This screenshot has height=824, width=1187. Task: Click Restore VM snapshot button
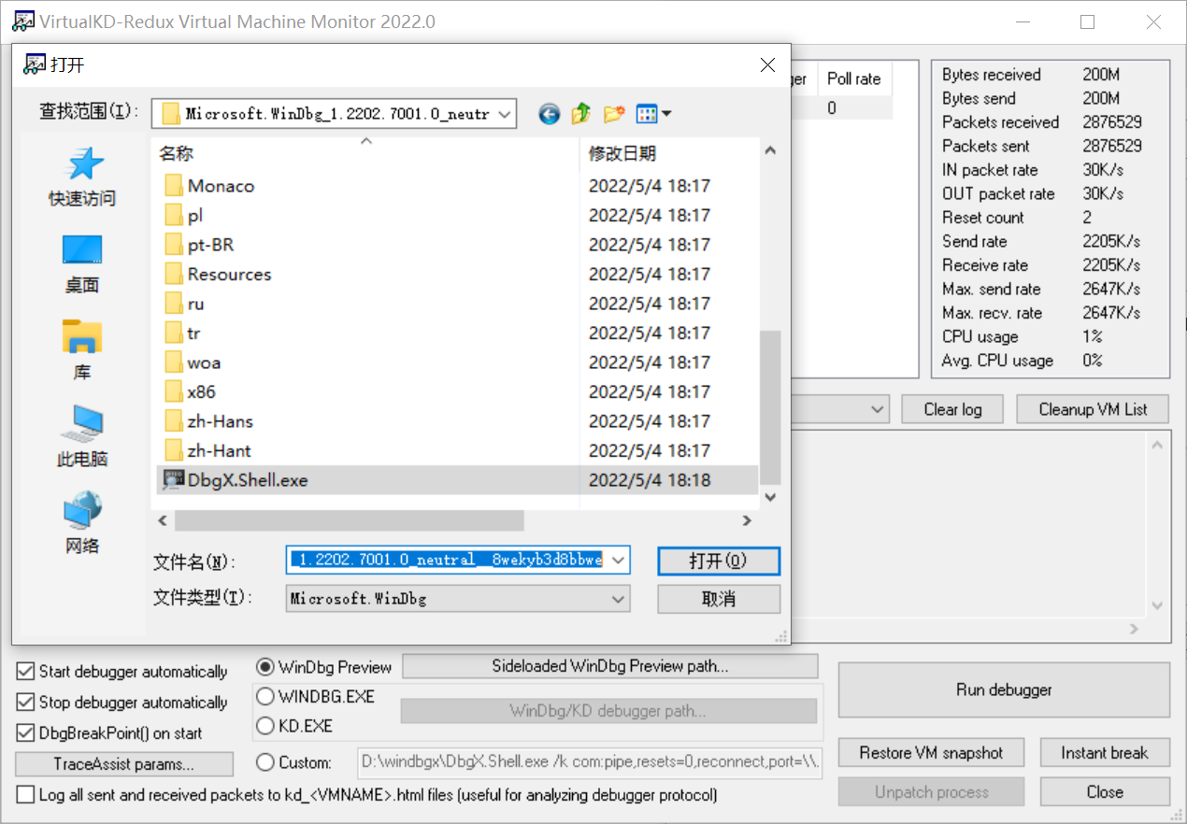point(931,753)
